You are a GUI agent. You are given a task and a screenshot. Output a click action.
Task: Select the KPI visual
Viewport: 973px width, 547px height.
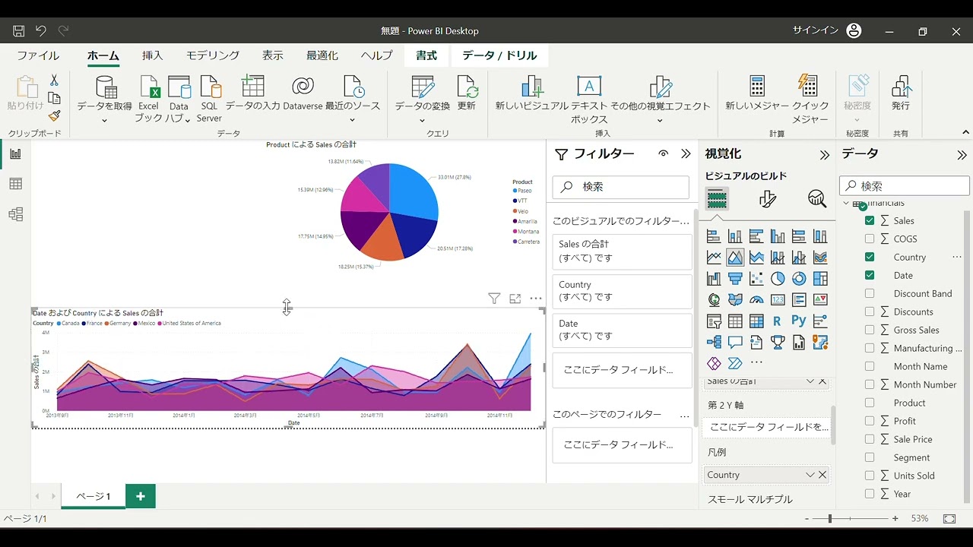click(x=820, y=300)
